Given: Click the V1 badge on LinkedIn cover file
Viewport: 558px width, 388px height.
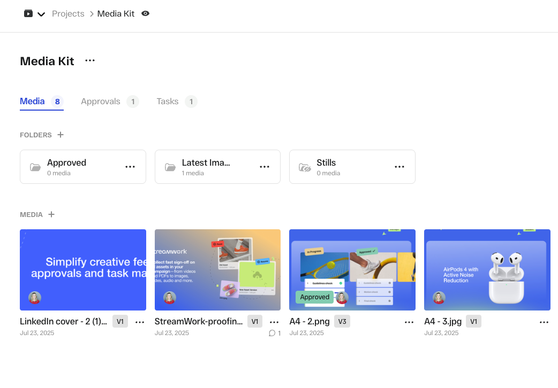Looking at the screenshot, I should [x=120, y=321].
